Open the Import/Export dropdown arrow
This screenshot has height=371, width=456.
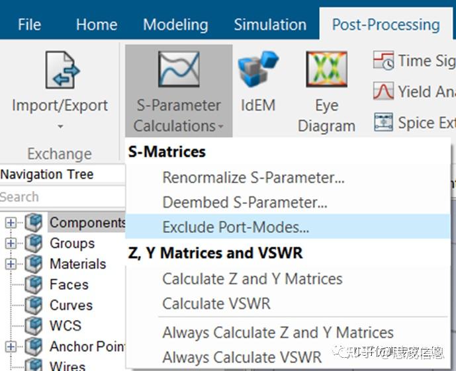tap(60, 126)
